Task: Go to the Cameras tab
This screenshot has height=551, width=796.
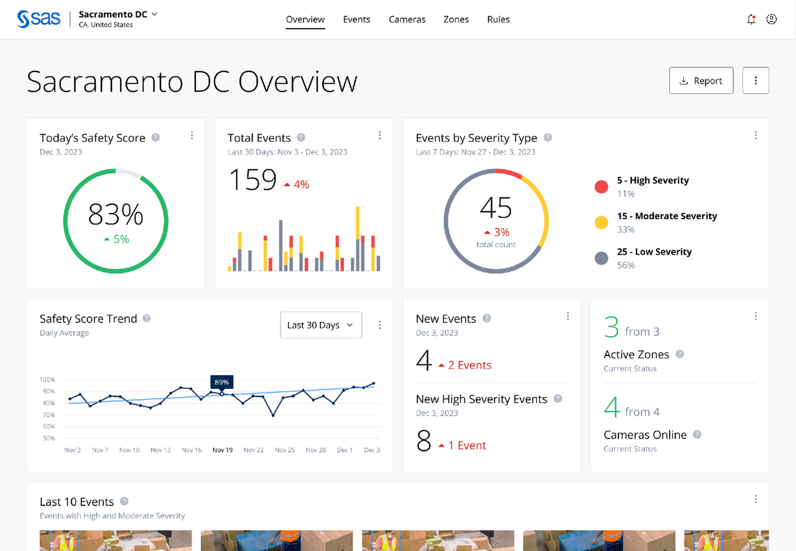Action: click(407, 19)
